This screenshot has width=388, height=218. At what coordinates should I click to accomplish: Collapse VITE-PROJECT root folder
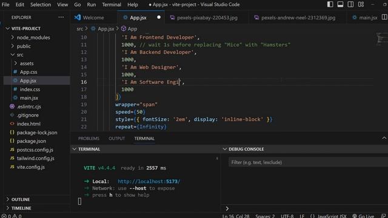tap(8, 28)
